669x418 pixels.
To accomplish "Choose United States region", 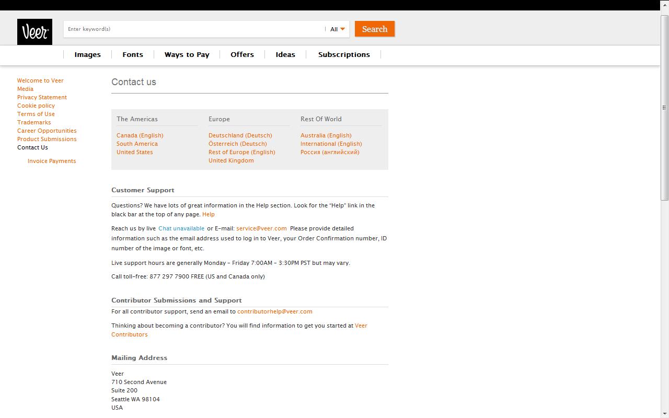I will point(135,152).
